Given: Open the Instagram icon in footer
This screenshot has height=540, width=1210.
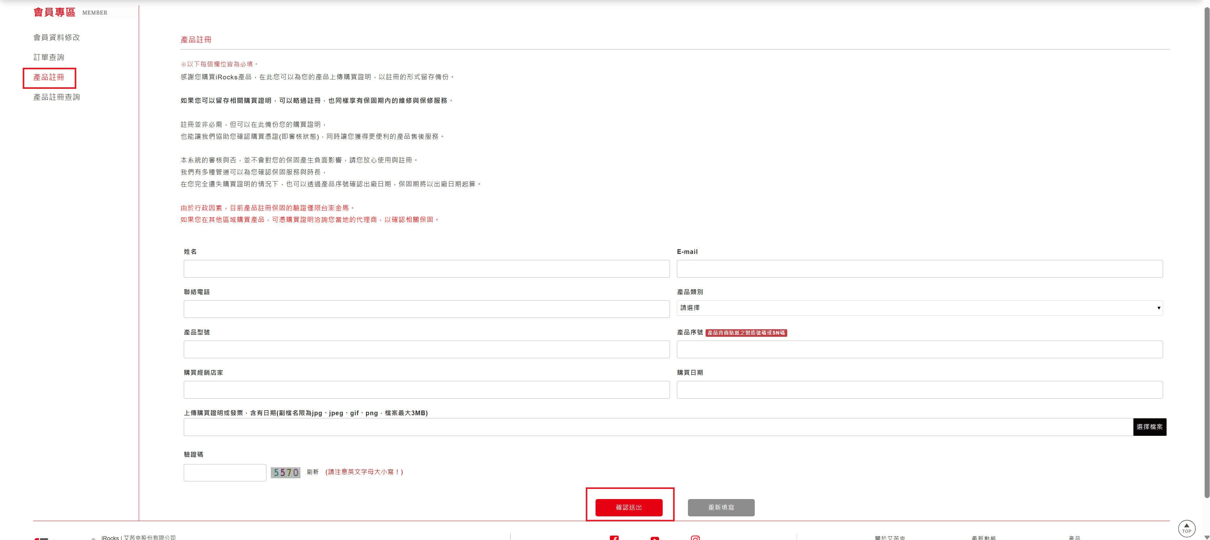Looking at the screenshot, I should coord(695,538).
